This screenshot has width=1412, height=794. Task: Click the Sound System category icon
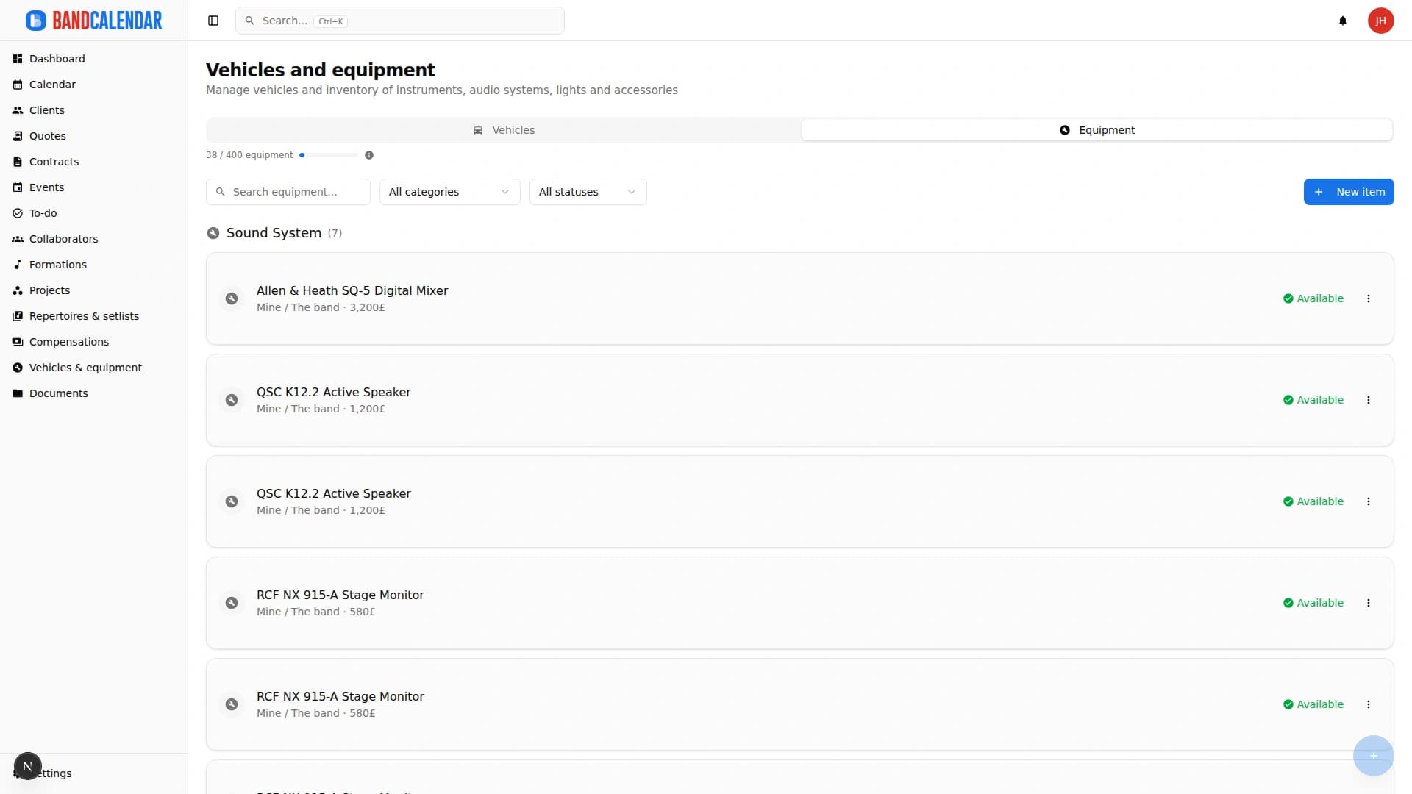(213, 233)
